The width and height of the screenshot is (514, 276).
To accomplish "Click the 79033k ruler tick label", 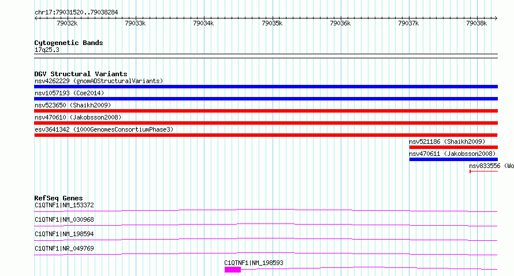I will click(x=135, y=23).
